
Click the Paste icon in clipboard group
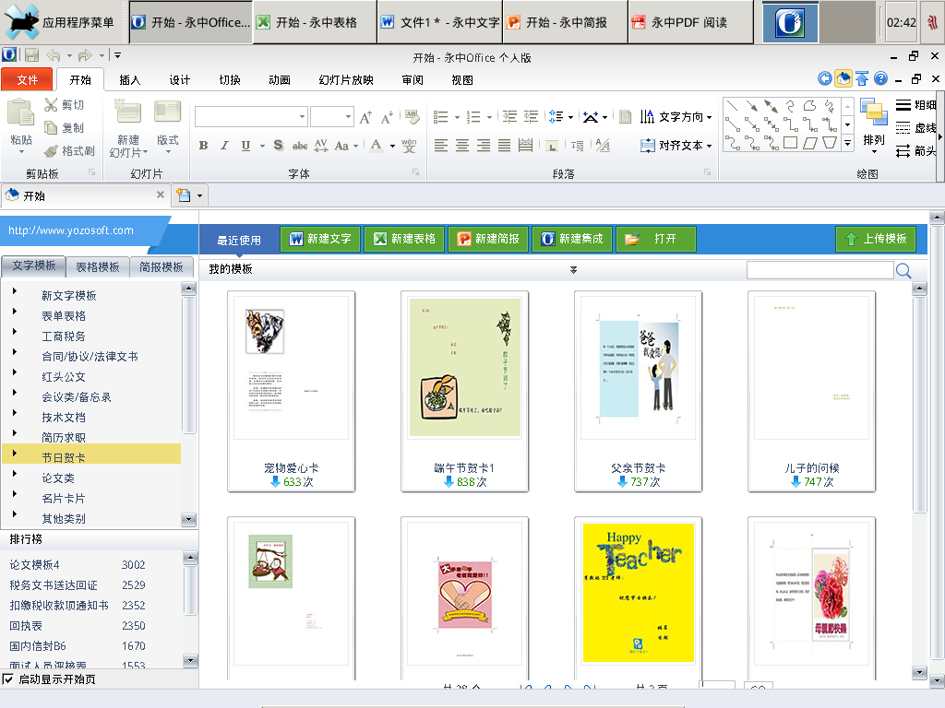(x=20, y=113)
